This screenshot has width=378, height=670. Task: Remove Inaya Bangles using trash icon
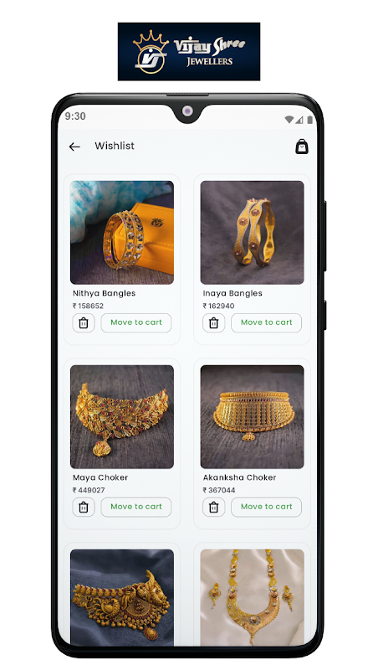214,323
